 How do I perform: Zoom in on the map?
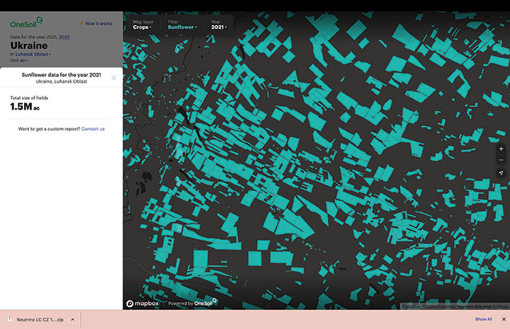tap(501, 149)
